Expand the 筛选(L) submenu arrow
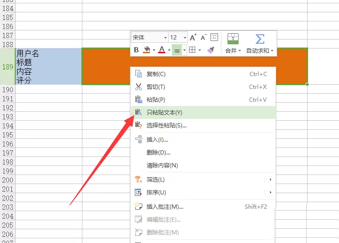 pyautogui.click(x=270, y=179)
